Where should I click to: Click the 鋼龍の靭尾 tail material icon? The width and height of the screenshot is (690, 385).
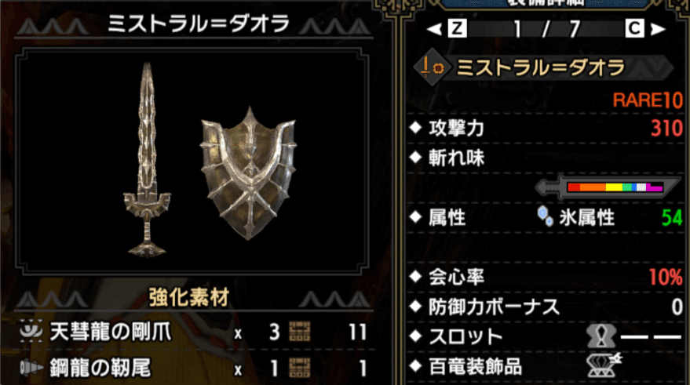coord(31,368)
